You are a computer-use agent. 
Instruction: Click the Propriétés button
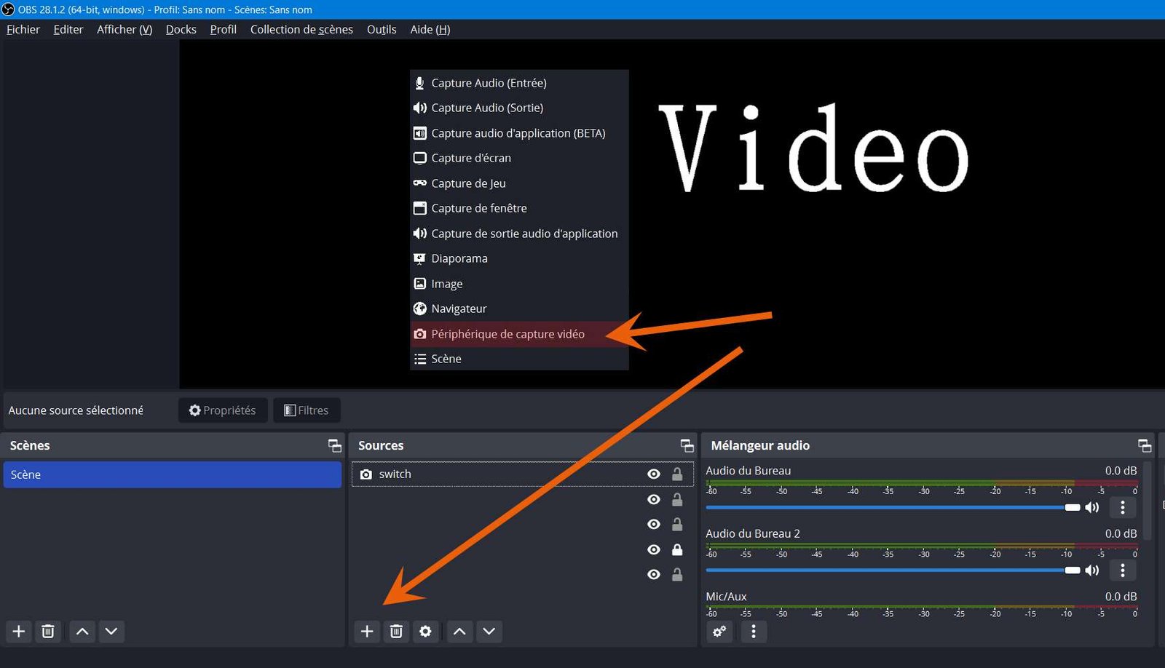(223, 410)
